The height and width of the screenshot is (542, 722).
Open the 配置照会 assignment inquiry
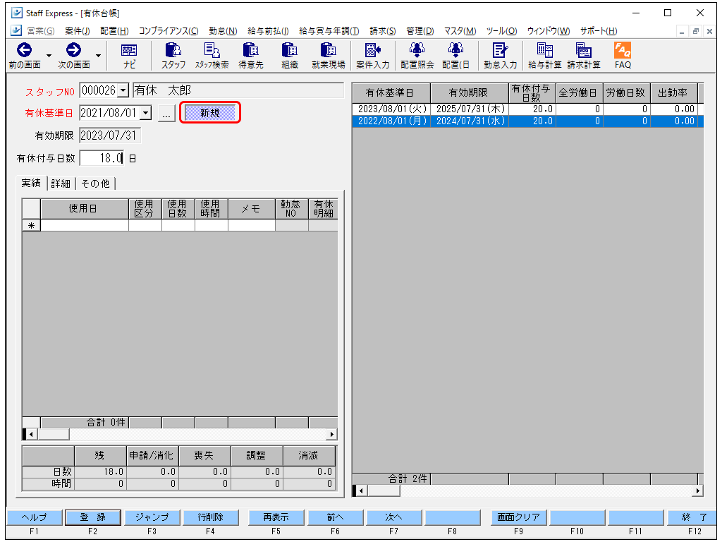(x=416, y=56)
